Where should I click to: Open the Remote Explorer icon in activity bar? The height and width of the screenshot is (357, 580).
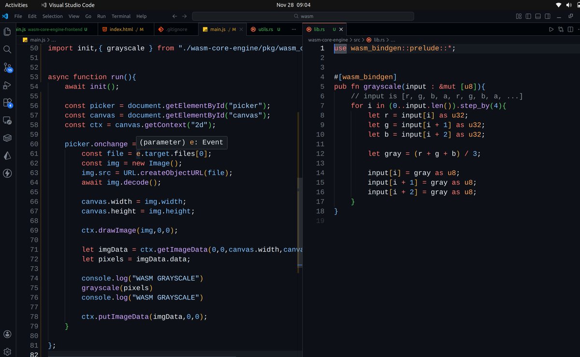[x=7, y=120]
